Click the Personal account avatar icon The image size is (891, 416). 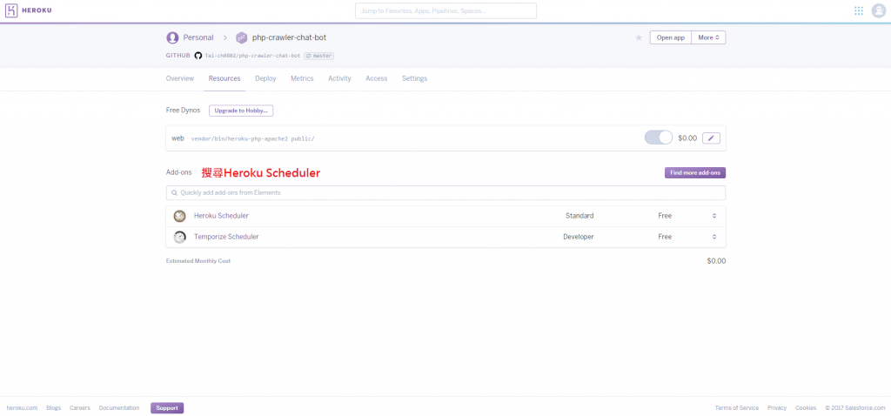[x=172, y=37]
